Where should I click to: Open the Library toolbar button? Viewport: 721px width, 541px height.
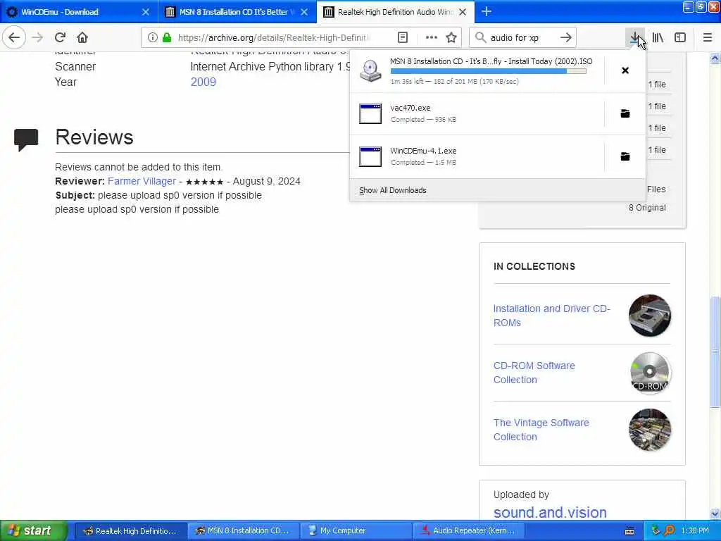pyautogui.click(x=658, y=38)
